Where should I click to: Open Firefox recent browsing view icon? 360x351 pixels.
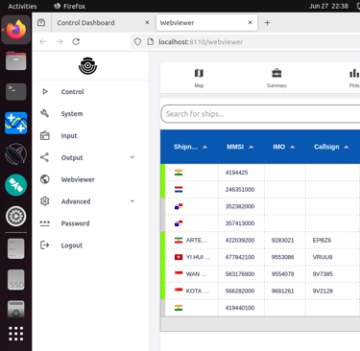41,23
